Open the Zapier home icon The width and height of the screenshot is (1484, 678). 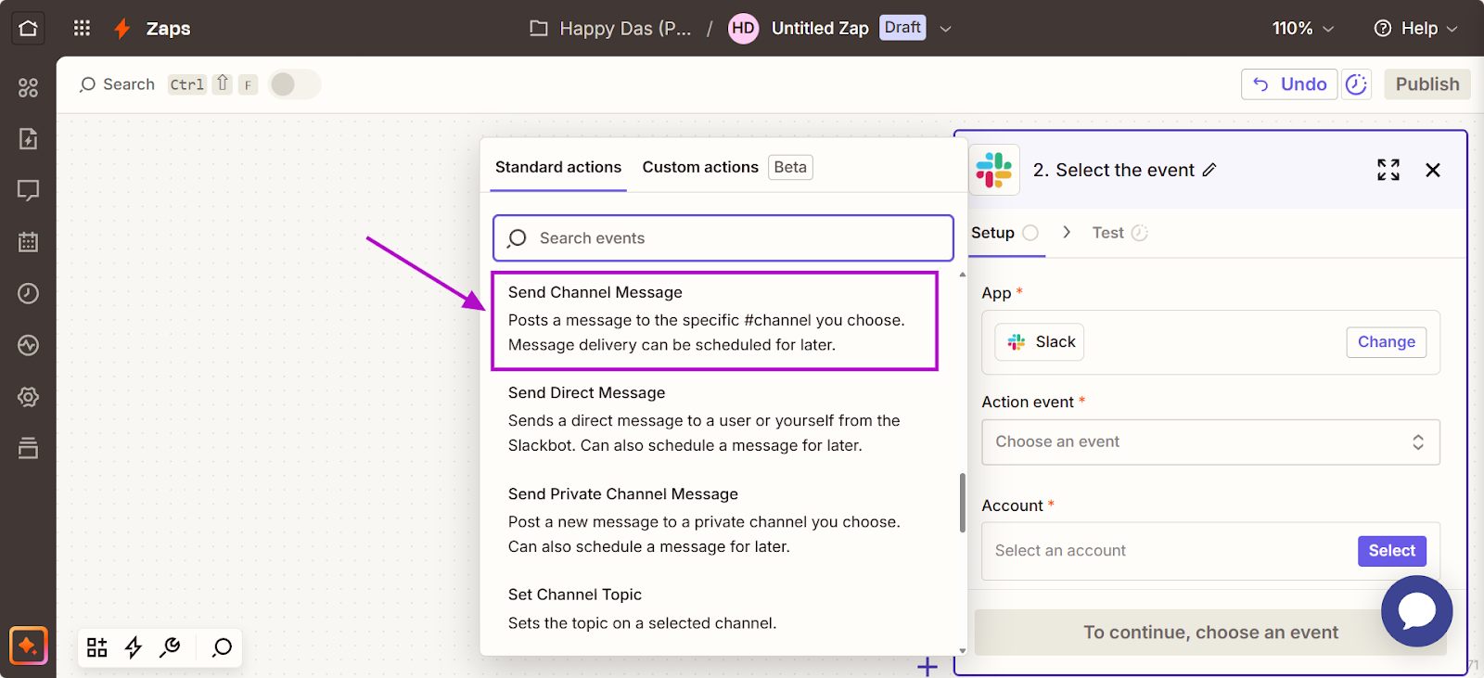coord(28,28)
